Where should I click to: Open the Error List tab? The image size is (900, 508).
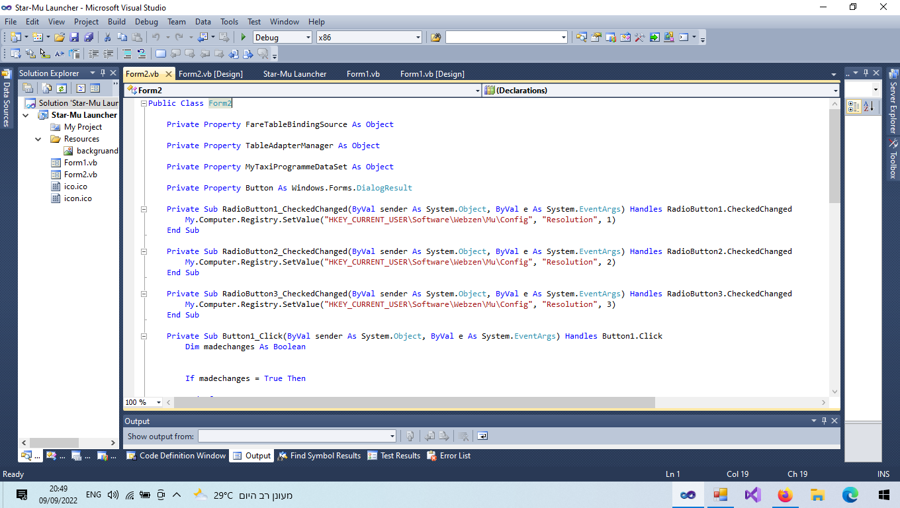[449, 456]
